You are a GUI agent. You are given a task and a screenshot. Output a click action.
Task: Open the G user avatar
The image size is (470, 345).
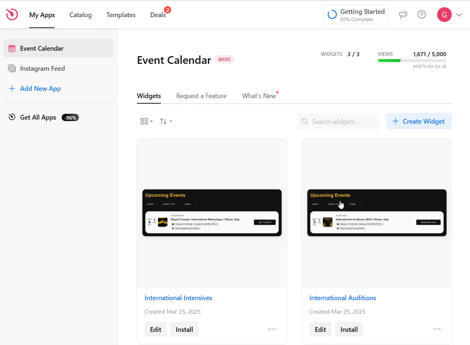(444, 15)
